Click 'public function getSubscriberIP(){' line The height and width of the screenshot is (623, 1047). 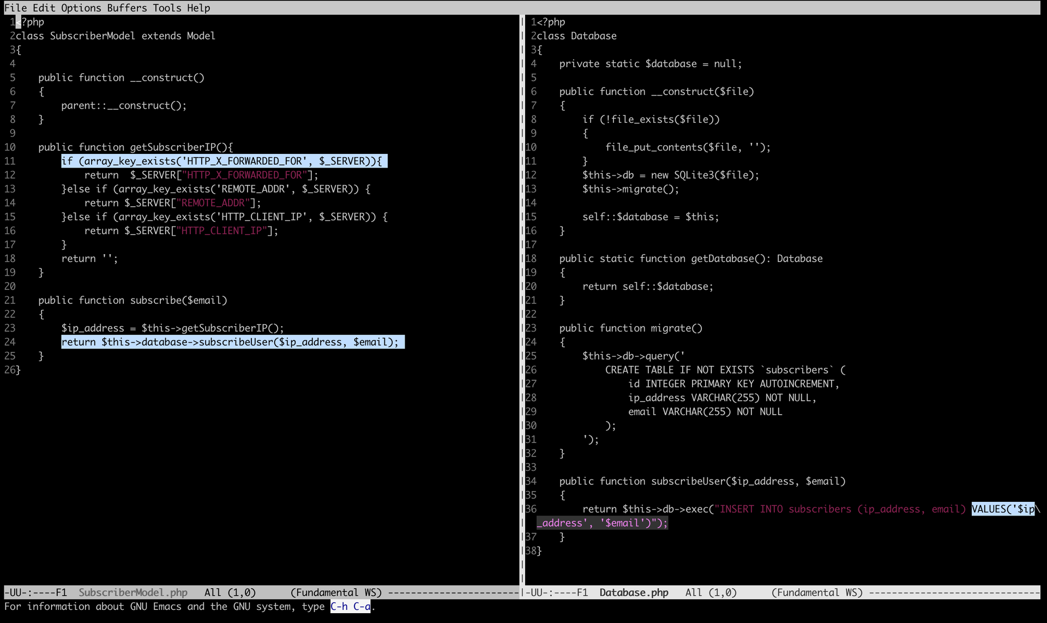click(x=136, y=147)
